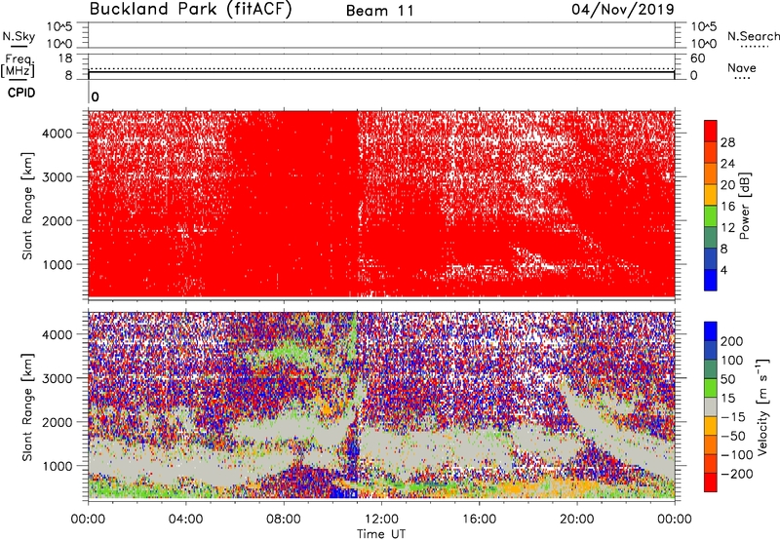The image size is (780, 540).
Task: Click the 'N.Search' legend label
Action: click(754, 36)
